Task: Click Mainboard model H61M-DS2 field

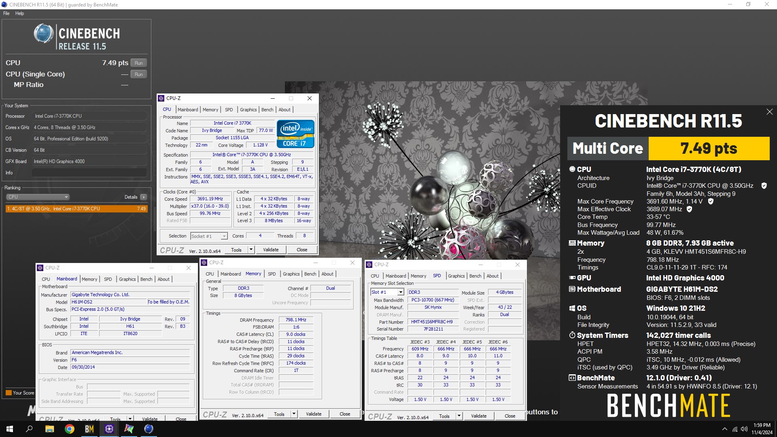Action: (108, 302)
